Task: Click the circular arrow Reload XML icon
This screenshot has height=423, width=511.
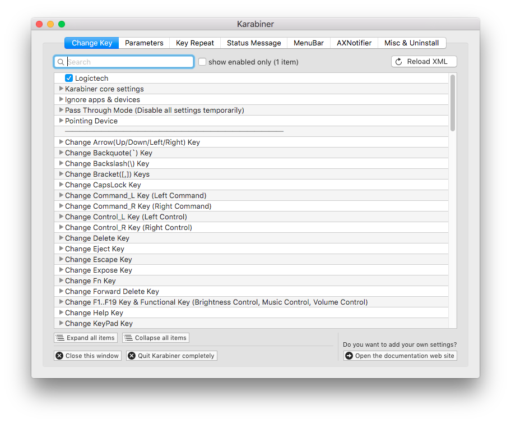Action: pyautogui.click(x=398, y=62)
